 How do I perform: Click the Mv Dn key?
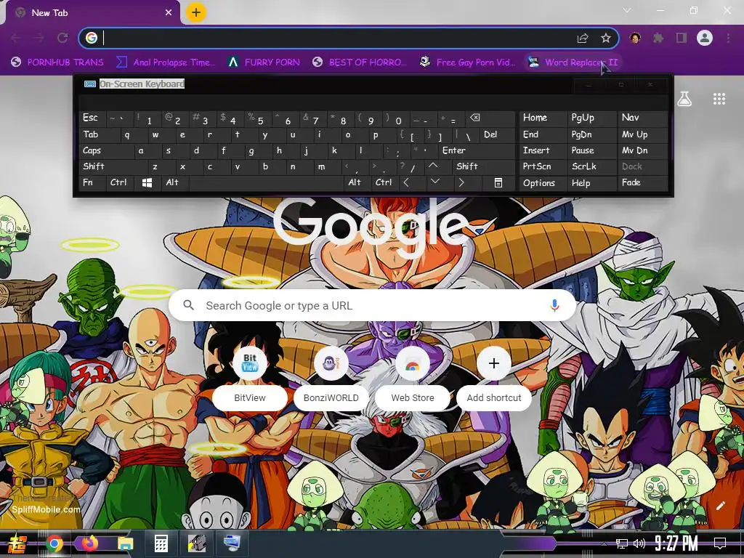tap(643, 150)
